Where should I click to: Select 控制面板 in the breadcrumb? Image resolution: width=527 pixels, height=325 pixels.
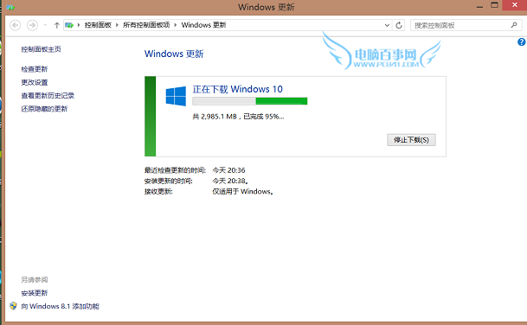[x=98, y=25]
